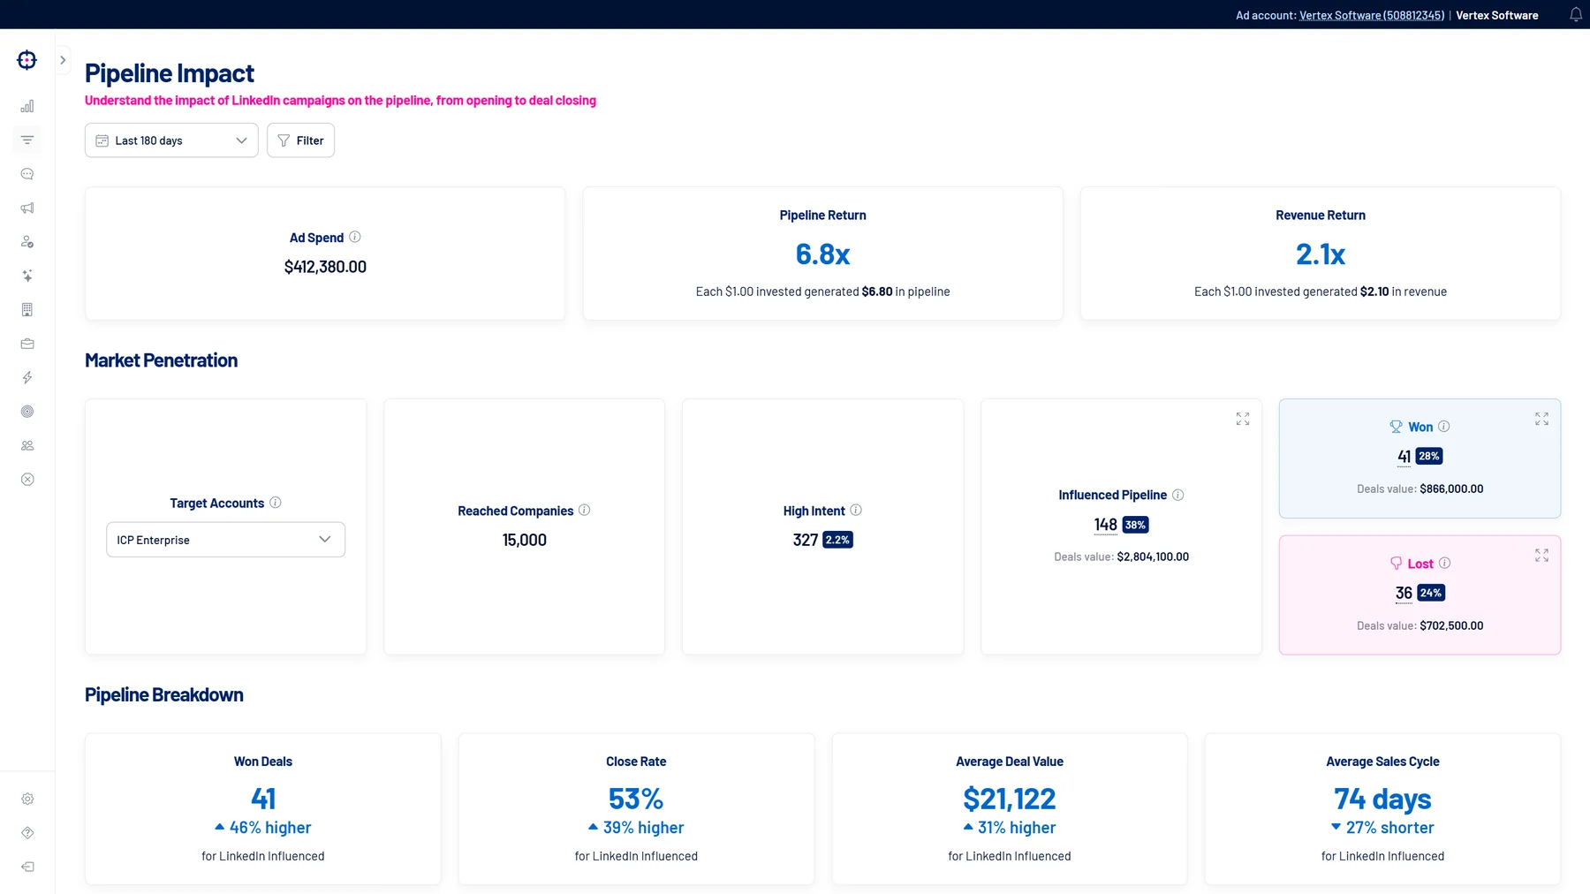Show Lost deals info icon

1445,563
